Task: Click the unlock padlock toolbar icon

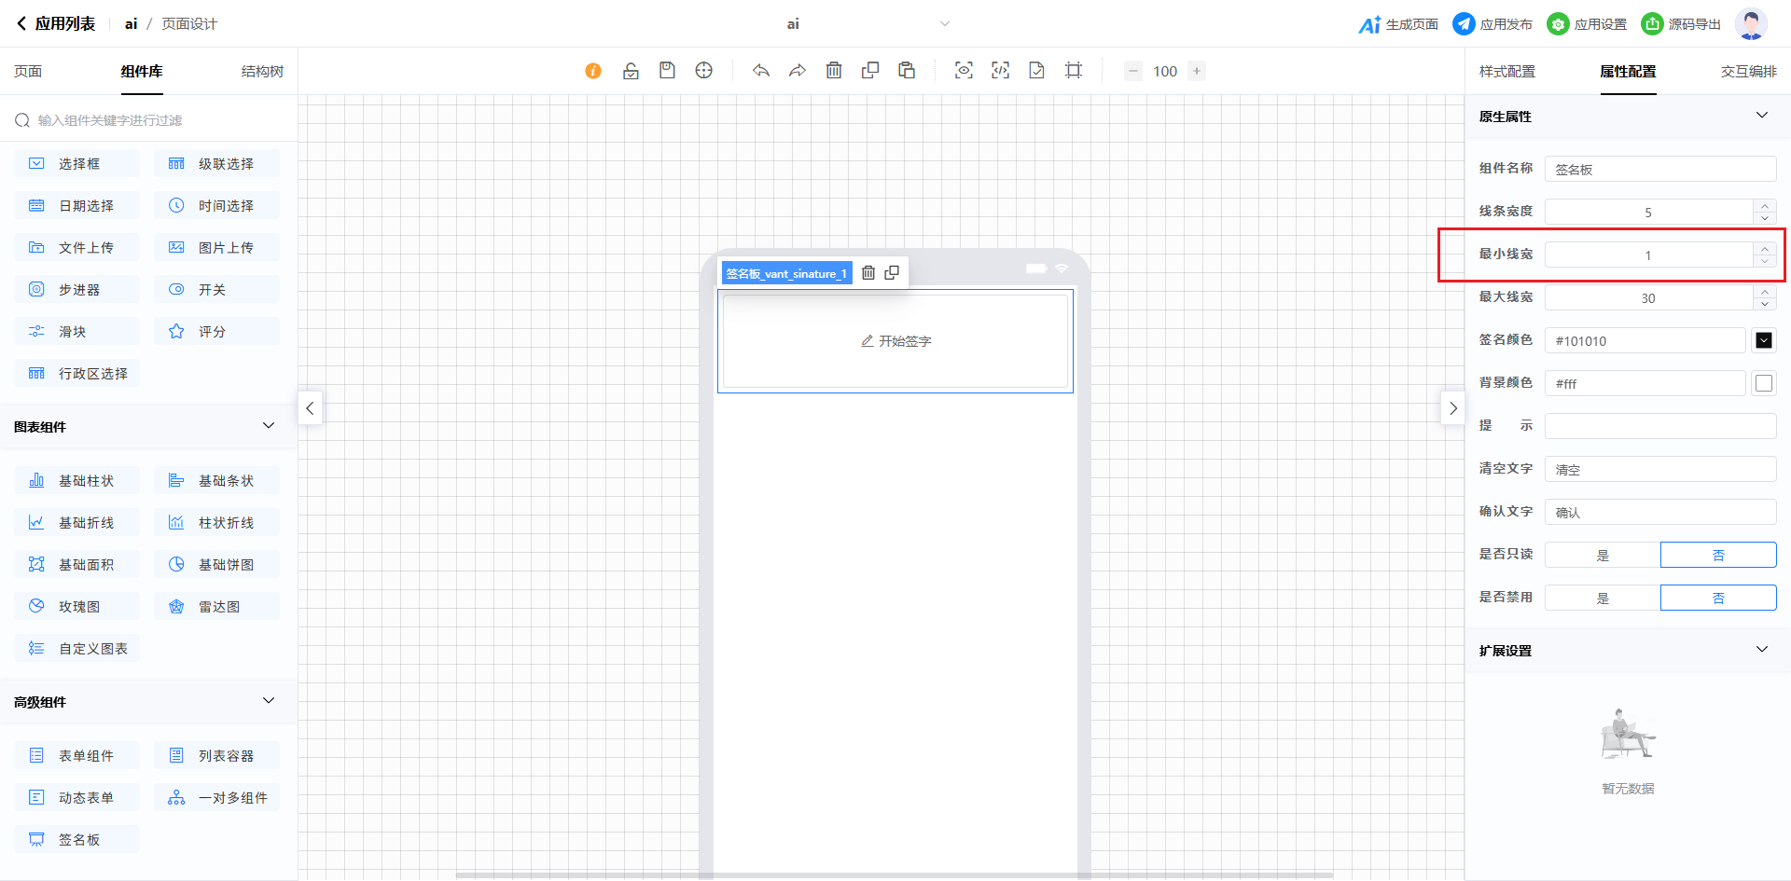Action: pos(631,71)
